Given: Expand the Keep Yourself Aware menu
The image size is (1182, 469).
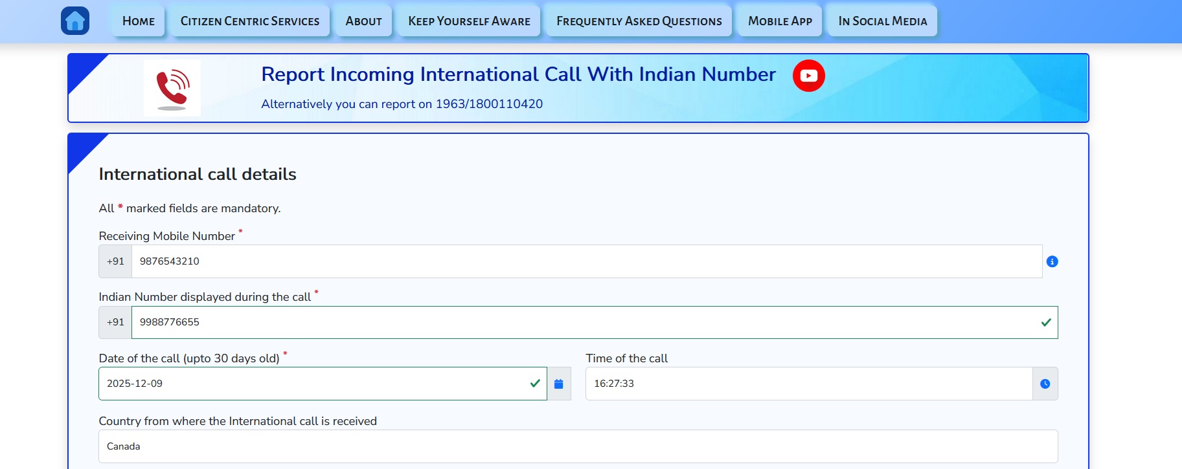Looking at the screenshot, I should click(x=469, y=21).
